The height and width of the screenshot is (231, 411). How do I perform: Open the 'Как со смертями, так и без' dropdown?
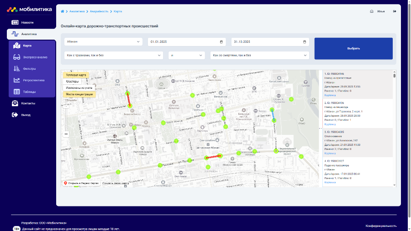(x=259, y=56)
